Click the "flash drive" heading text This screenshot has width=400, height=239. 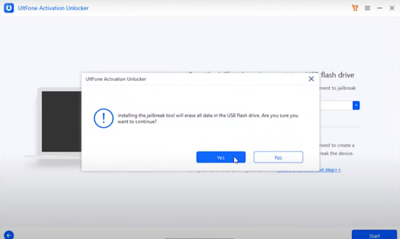click(337, 75)
